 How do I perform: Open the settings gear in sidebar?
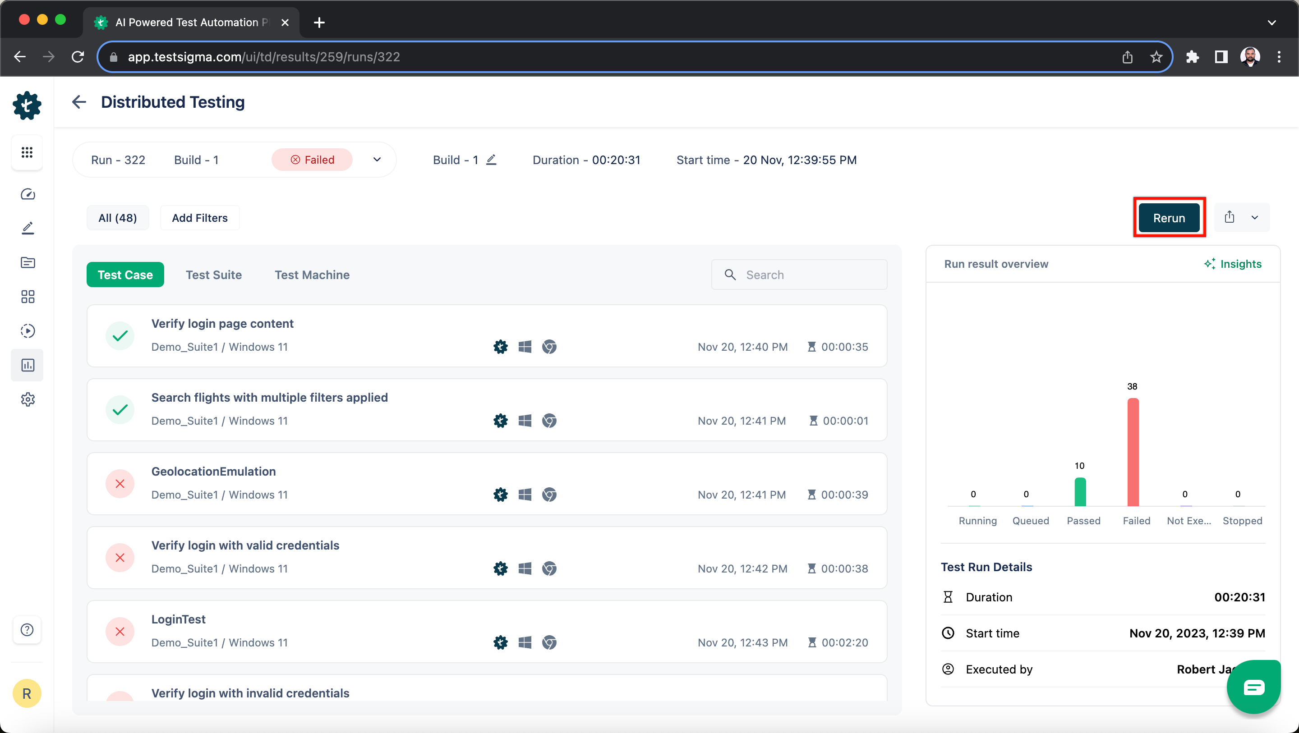pyautogui.click(x=28, y=399)
